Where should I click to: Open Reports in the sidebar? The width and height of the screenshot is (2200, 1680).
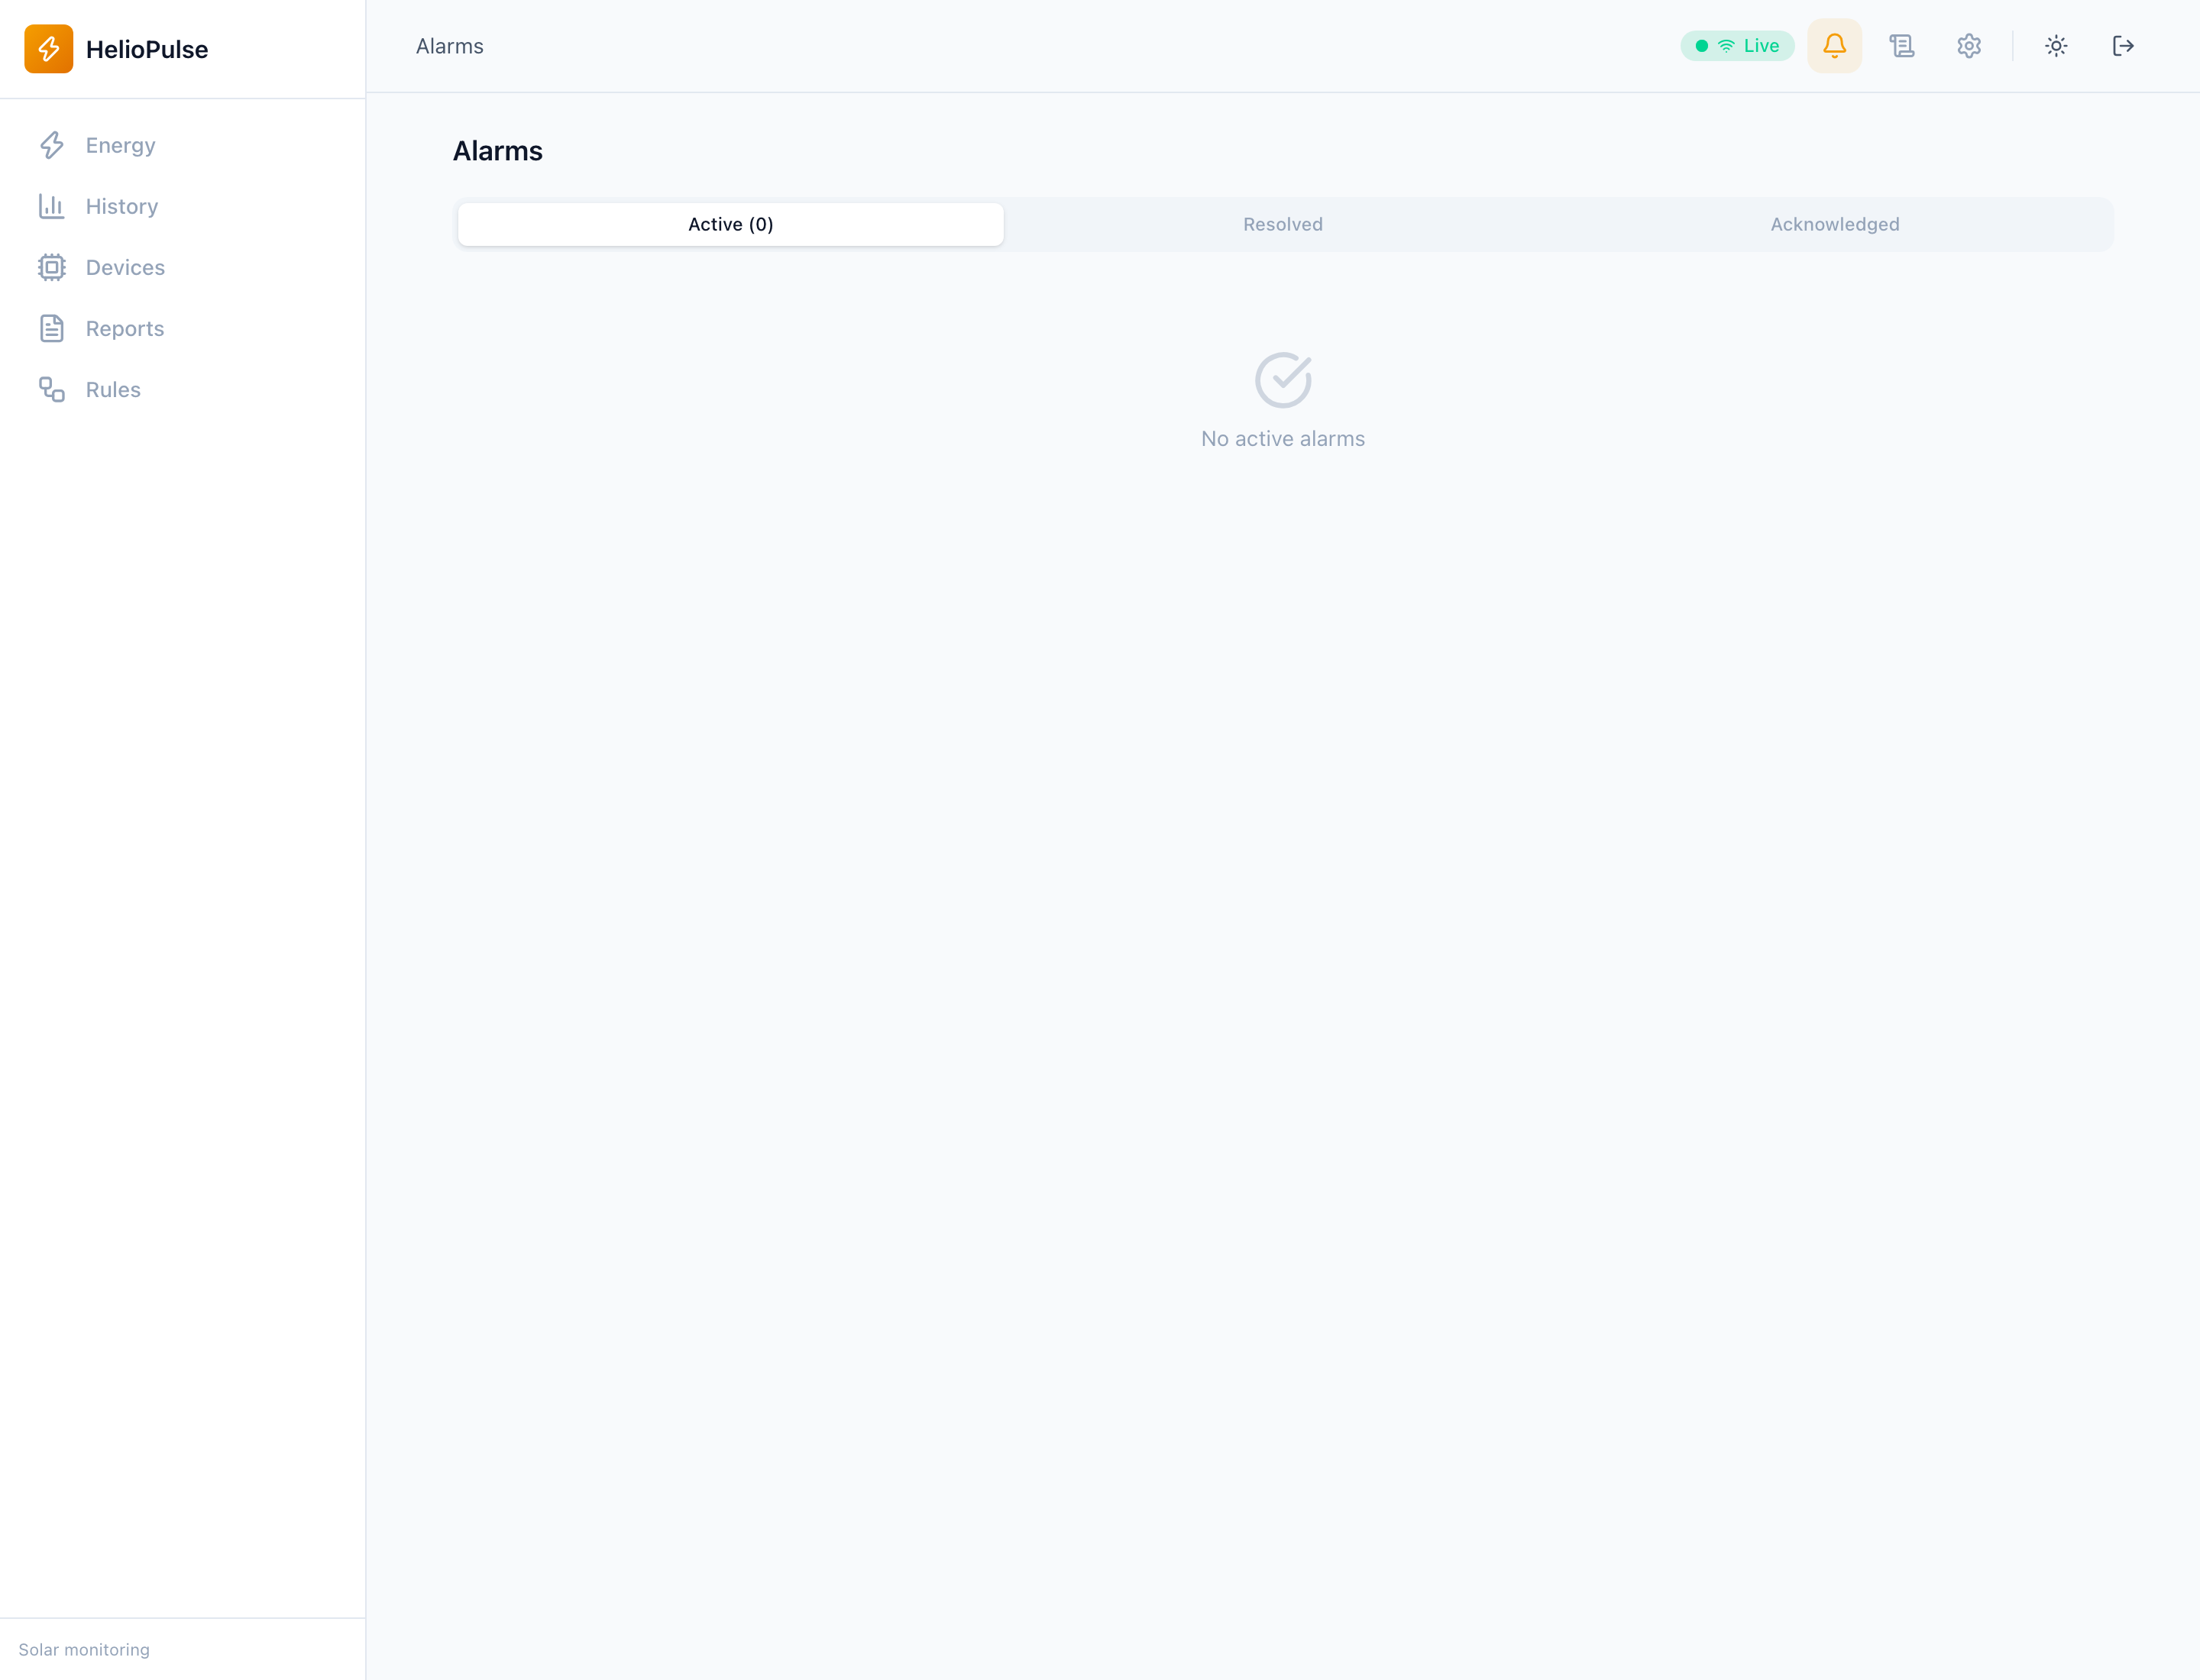pyautogui.click(x=183, y=328)
